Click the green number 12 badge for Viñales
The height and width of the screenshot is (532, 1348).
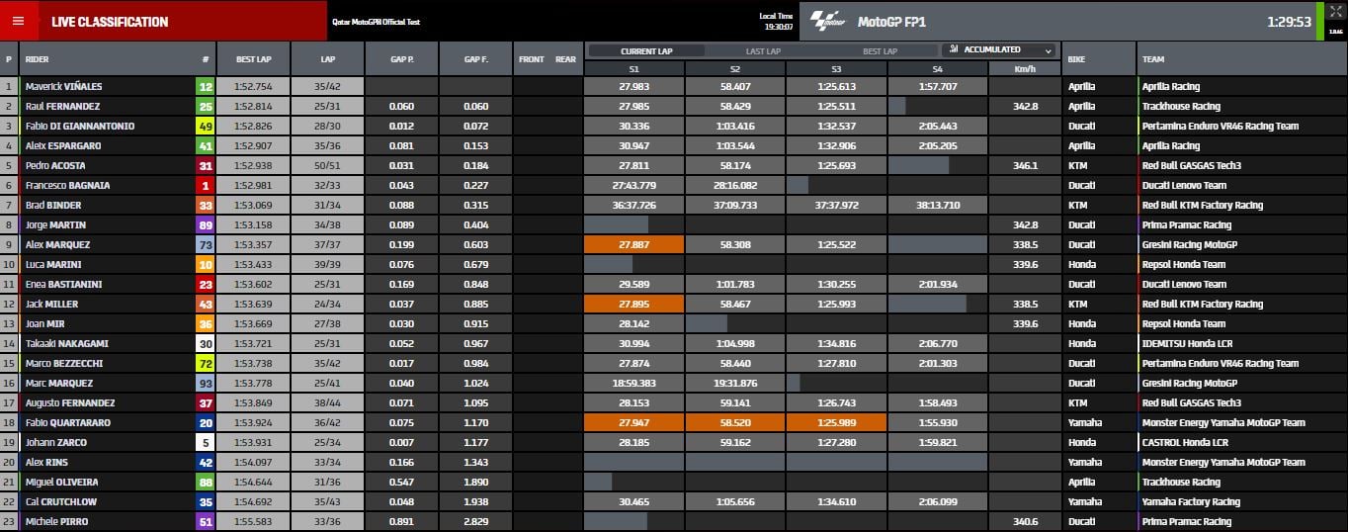[206, 86]
